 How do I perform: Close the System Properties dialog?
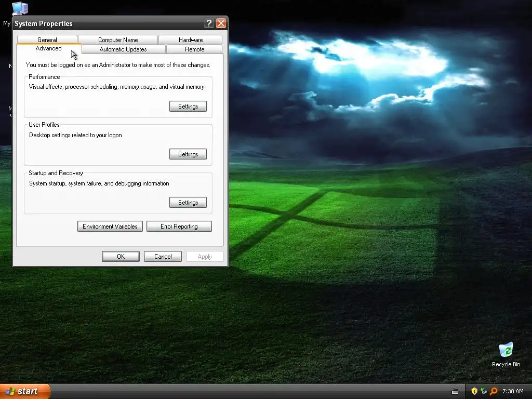(221, 23)
